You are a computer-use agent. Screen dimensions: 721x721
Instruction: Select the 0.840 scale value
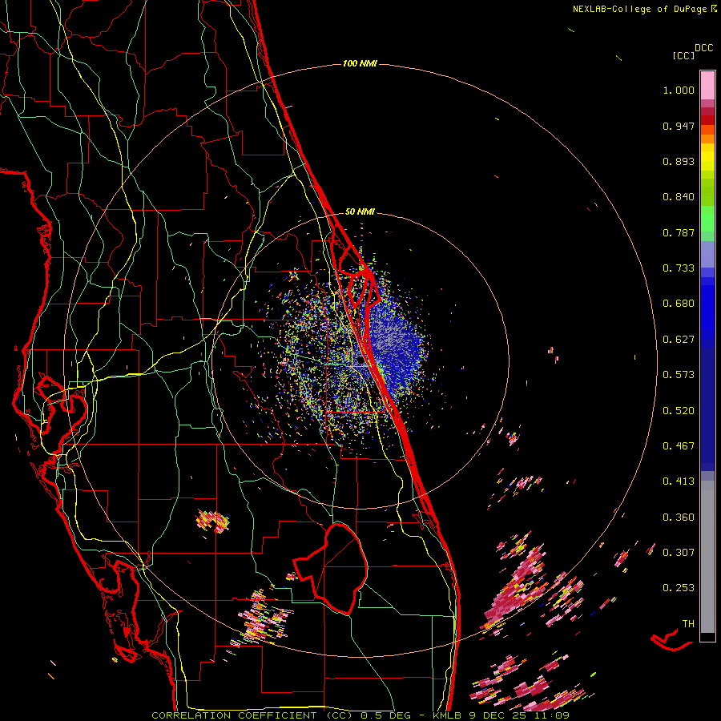pos(679,197)
